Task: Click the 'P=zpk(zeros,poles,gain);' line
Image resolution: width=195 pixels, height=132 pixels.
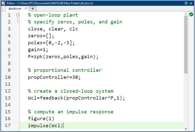Action: (63, 57)
